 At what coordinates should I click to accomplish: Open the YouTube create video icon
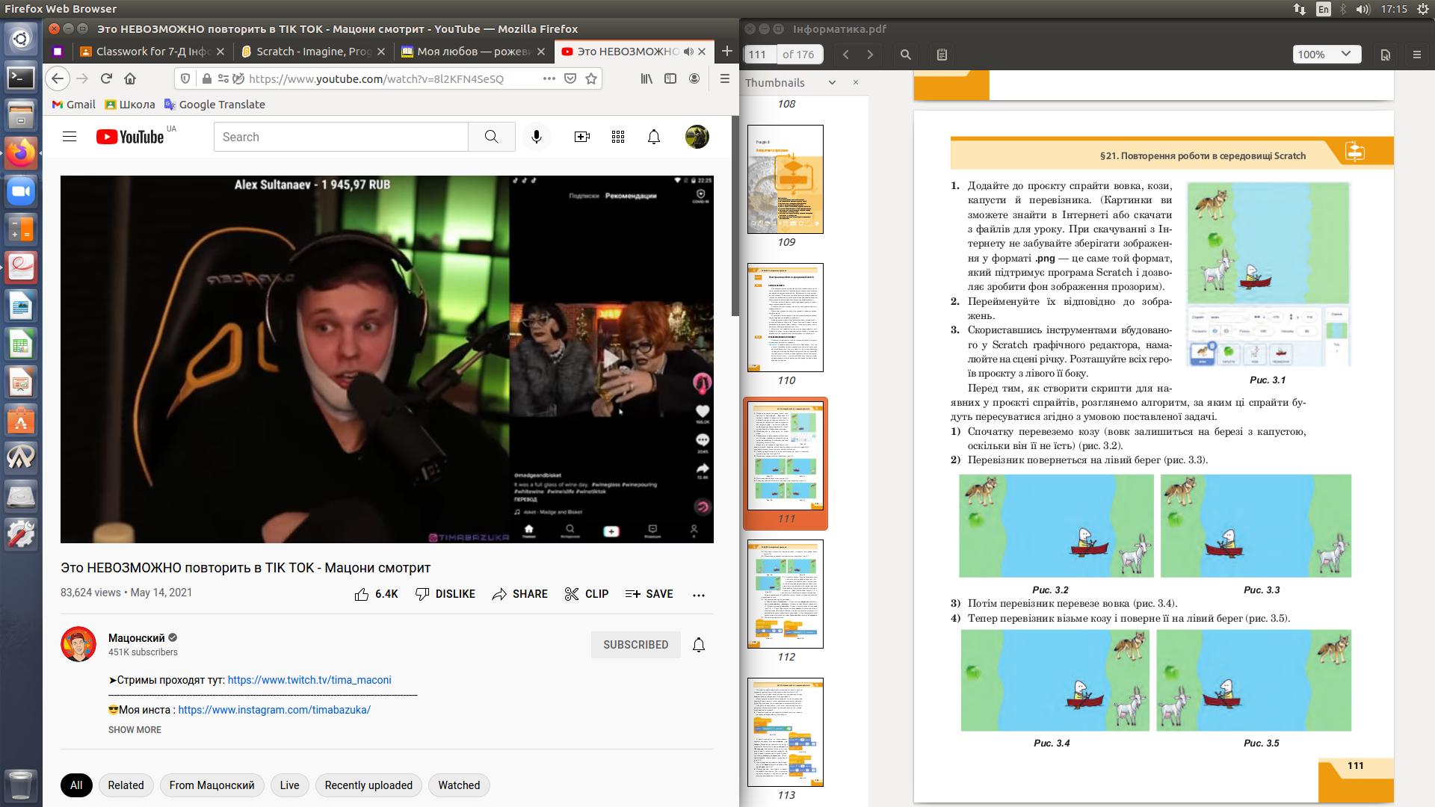[x=581, y=137]
